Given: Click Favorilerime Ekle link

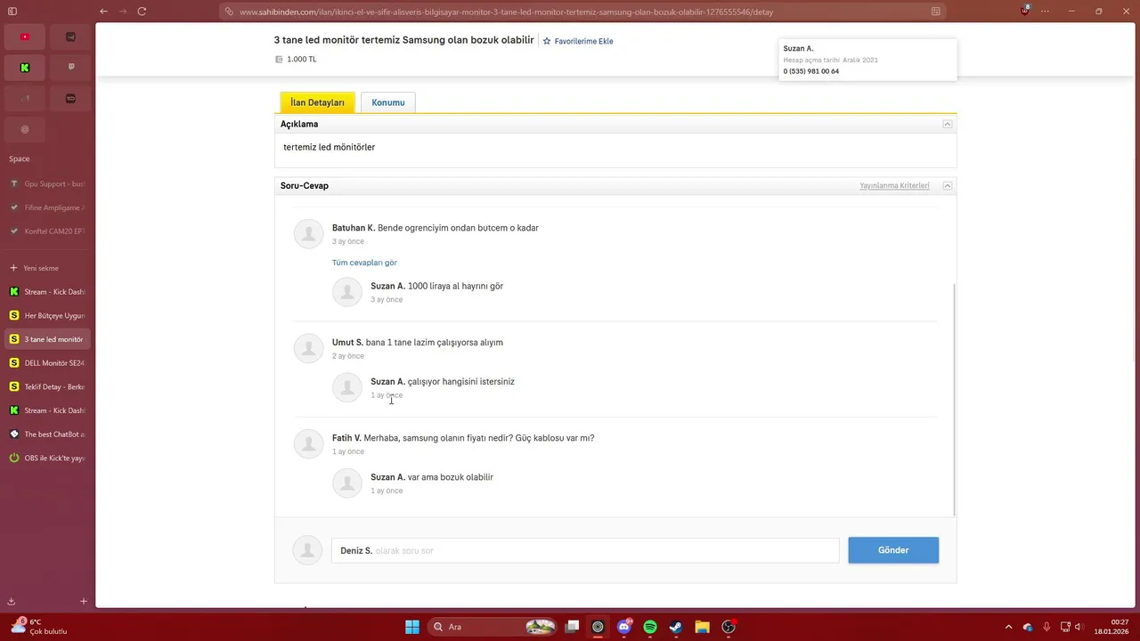Looking at the screenshot, I should tap(583, 41).
